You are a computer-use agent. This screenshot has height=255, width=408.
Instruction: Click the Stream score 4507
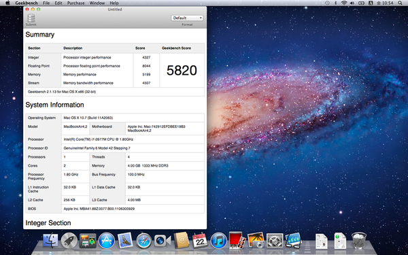pyautogui.click(x=146, y=83)
